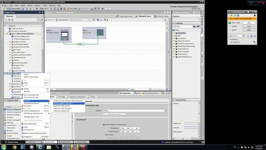This screenshot has width=266, height=150.
Task: Open the System constants tab
Action: [x=77, y=97]
